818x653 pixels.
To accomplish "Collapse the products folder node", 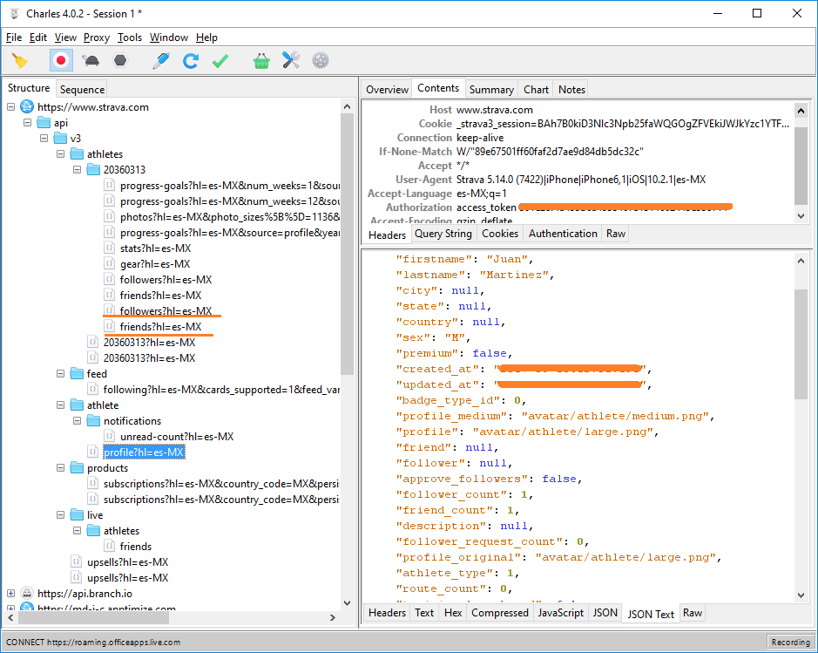I will point(61,468).
